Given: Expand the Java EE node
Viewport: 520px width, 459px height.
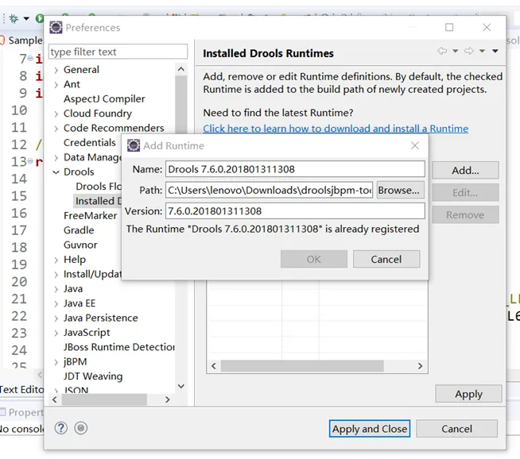Looking at the screenshot, I should pos(56,303).
